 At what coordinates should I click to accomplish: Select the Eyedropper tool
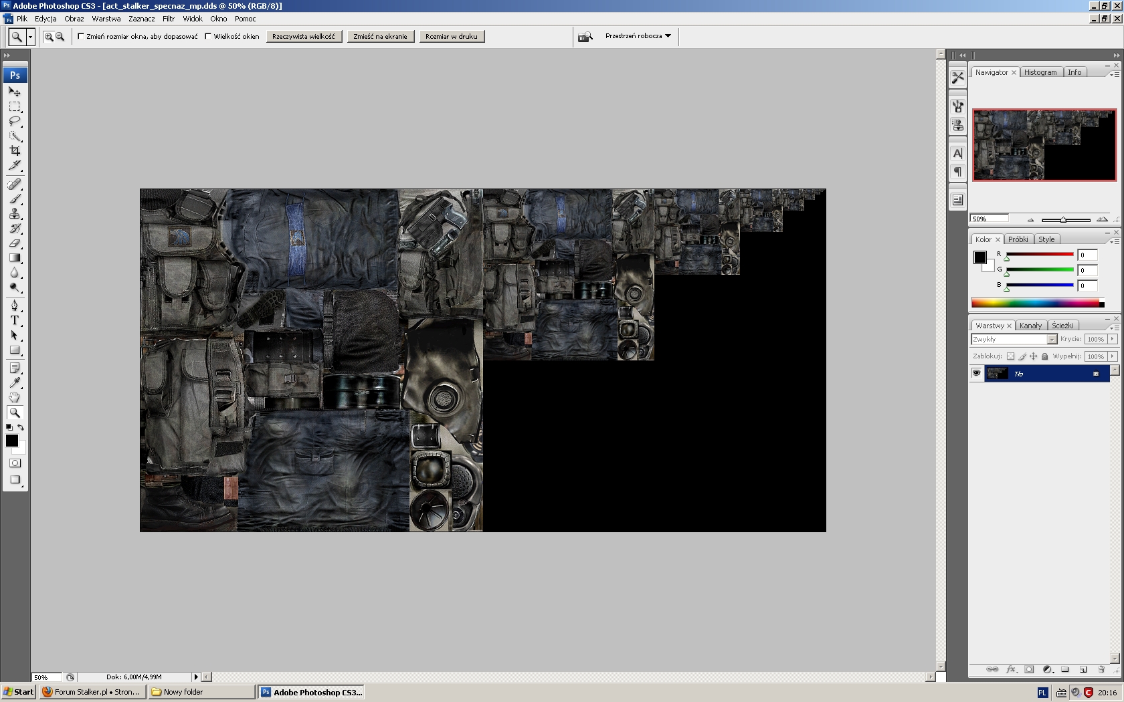click(x=14, y=382)
